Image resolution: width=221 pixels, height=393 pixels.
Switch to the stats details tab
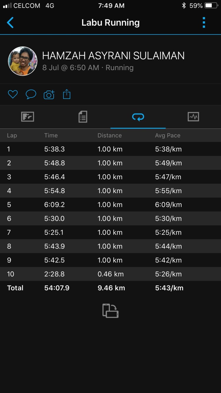point(83,117)
